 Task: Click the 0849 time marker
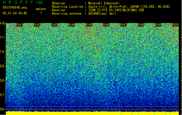[158, 25]
